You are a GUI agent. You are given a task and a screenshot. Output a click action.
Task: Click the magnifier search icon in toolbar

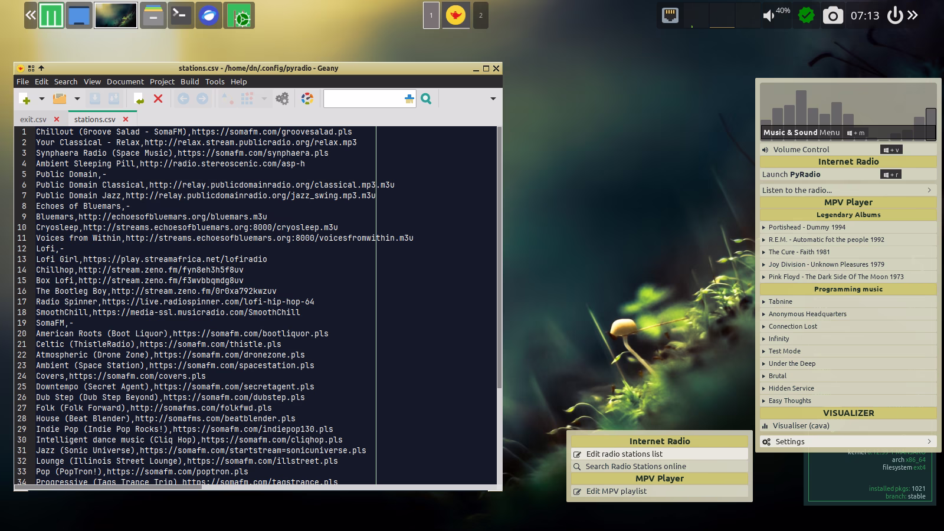(426, 99)
